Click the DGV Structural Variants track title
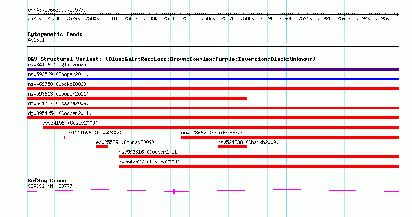412x217 pixels. [x=172, y=59]
